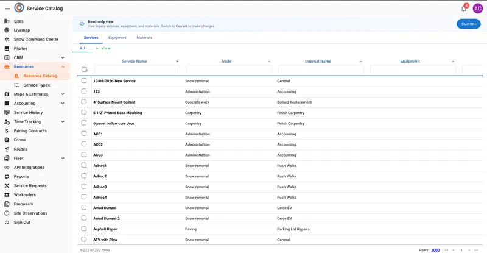Toggle the select-all header checkbox
This screenshot has width=487, height=253.
tap(84, 69)
